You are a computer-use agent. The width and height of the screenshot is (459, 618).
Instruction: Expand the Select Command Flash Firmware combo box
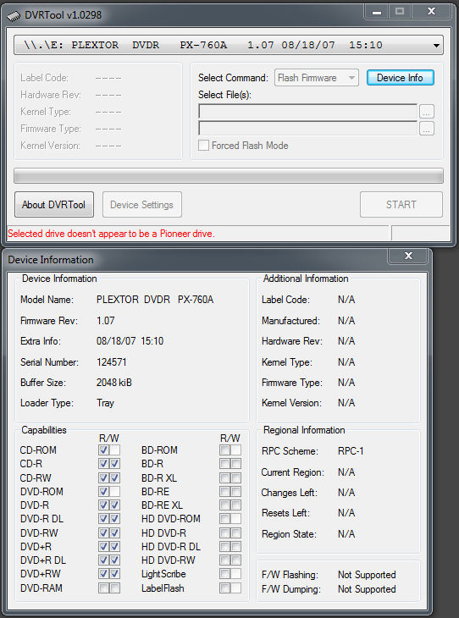(x=316, y=78)
